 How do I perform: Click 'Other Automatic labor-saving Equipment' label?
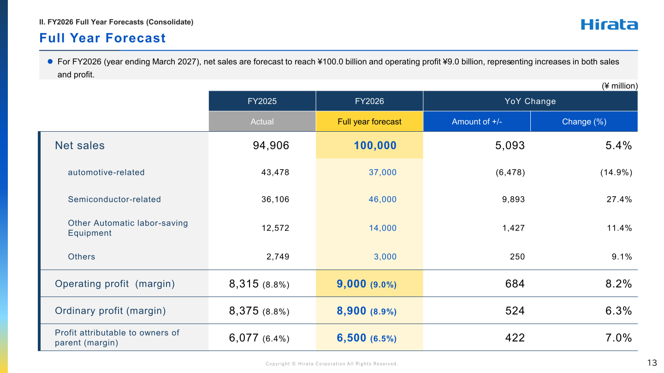[x=128, y=228]
